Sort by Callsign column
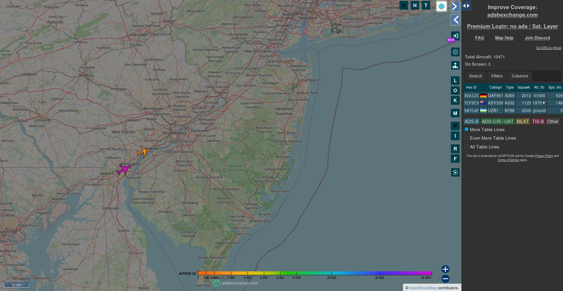 point(495,87)
